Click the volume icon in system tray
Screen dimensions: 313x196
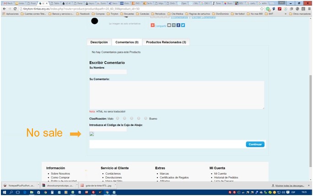pyautogui.click(x=283, y=192)
